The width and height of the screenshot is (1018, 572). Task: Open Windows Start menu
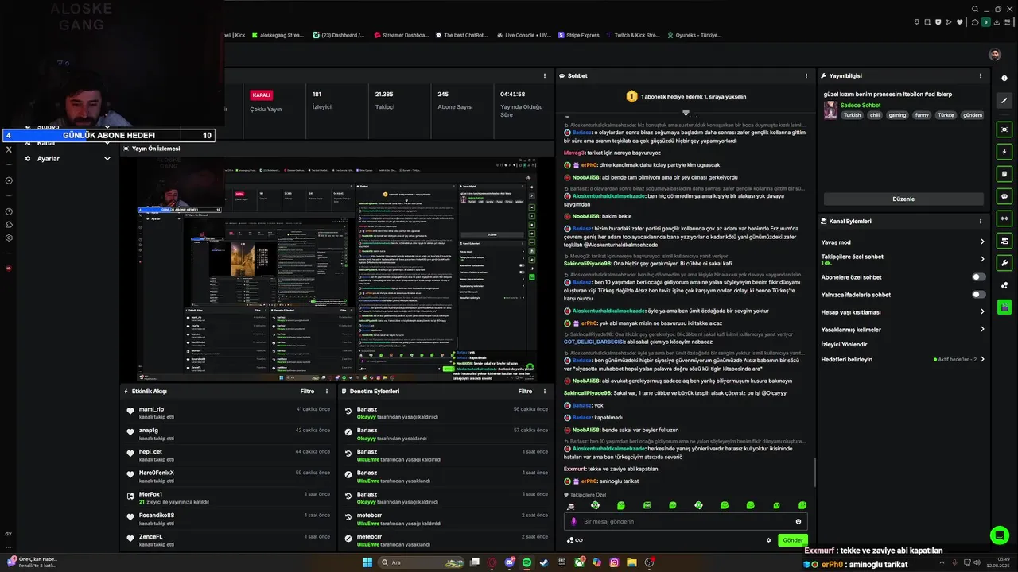367,562
